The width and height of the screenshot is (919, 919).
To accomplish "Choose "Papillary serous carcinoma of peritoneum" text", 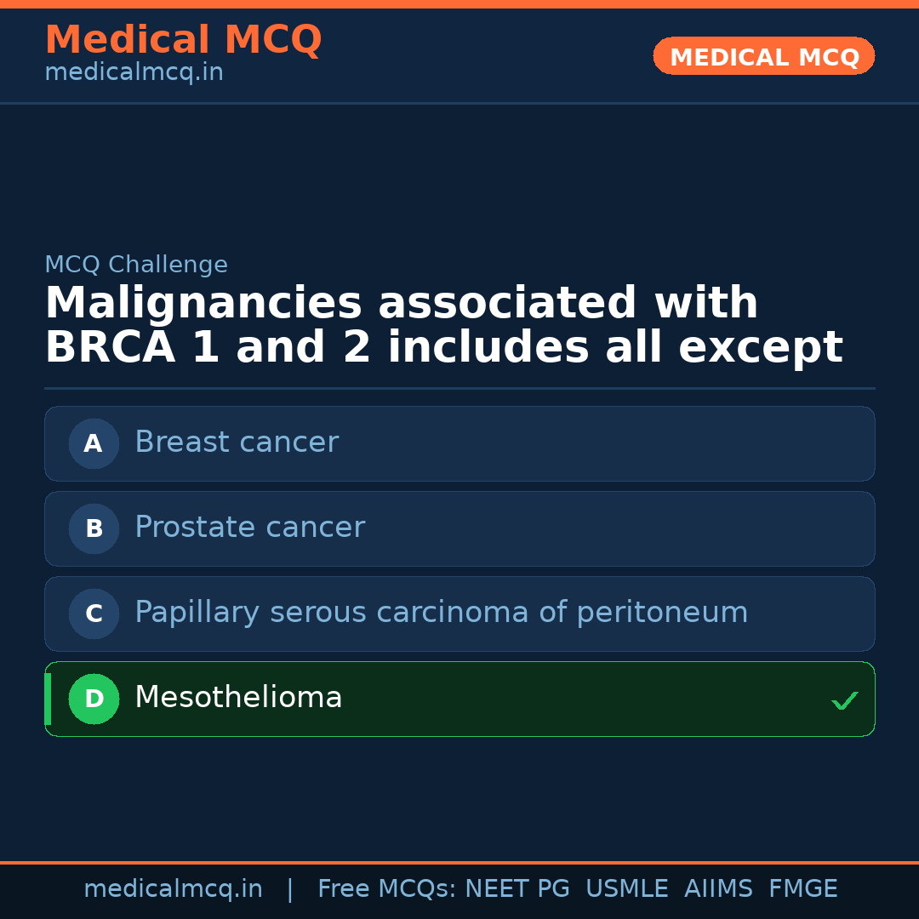I will click(441, 613).
